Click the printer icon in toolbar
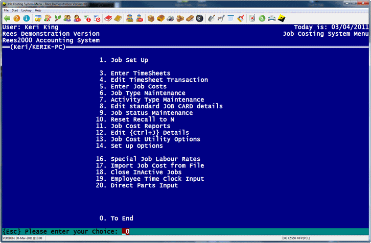371x243 pixels. tap(271, 18)
